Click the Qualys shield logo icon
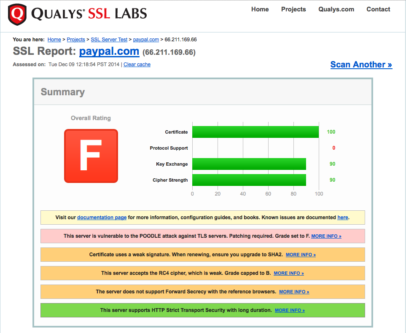 [x=17, y=14]
